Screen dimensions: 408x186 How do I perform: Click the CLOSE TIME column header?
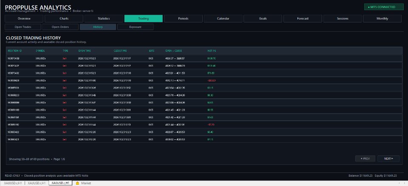click(x=120, y=50)
